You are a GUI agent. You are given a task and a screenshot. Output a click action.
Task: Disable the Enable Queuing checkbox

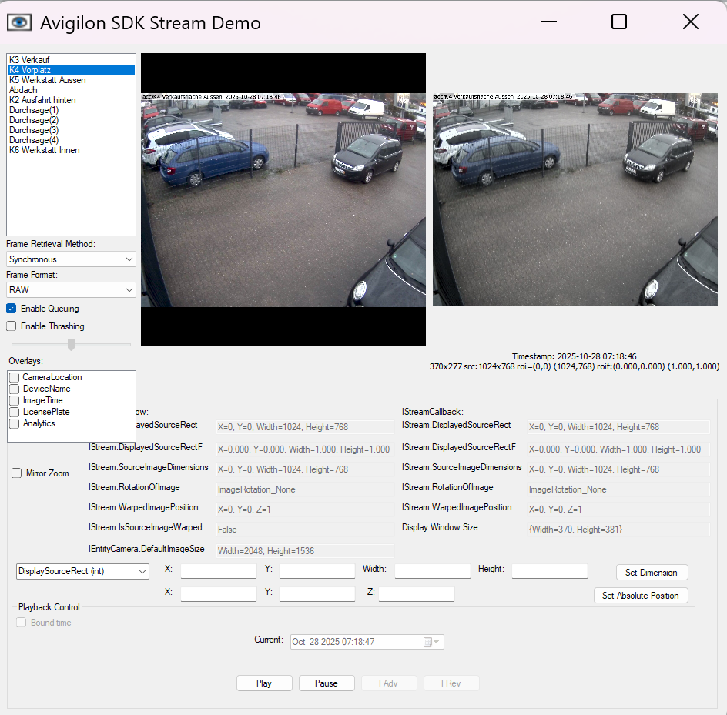[x=12, y=309]
